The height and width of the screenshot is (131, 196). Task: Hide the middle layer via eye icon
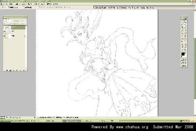click(4, 32)
